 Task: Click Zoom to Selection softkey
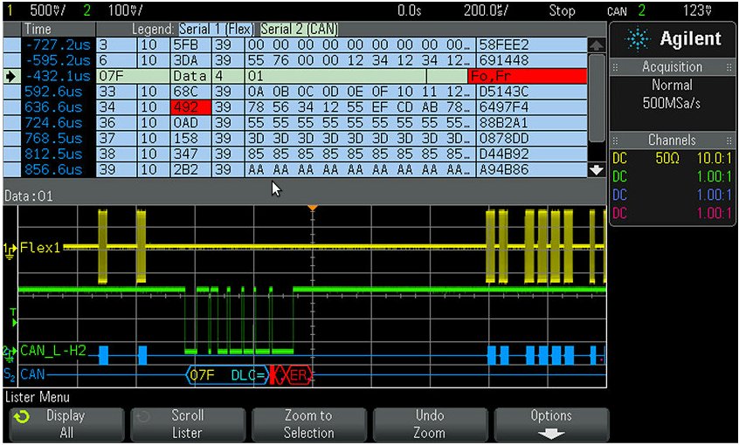point(308,424)
